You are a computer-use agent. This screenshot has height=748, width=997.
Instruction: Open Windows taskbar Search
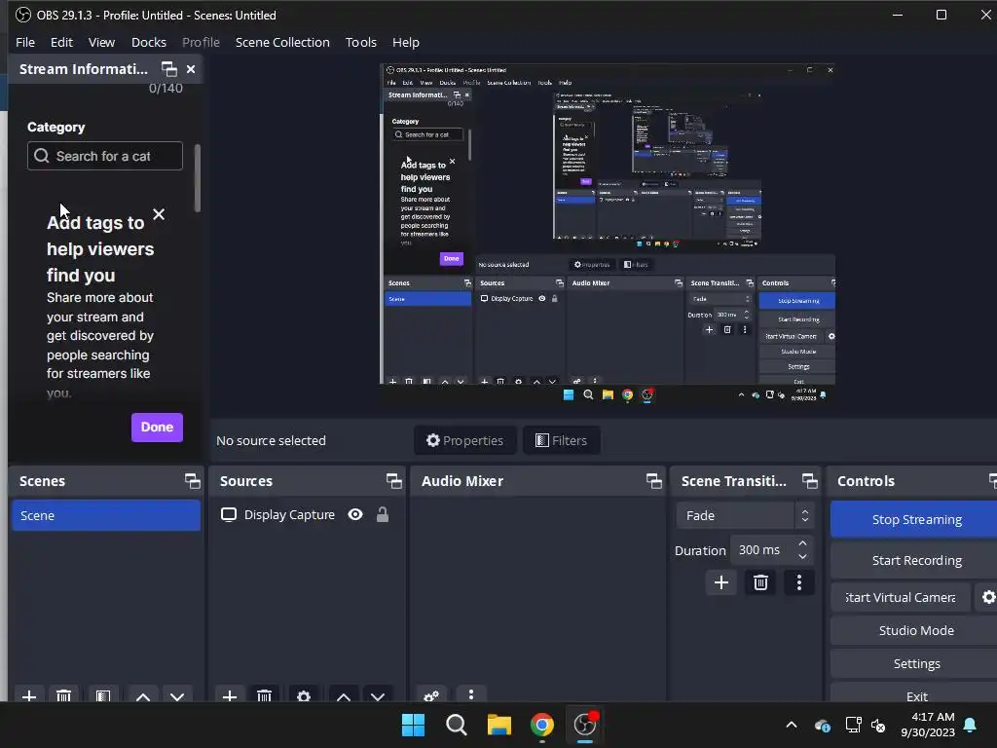[456, 725]
